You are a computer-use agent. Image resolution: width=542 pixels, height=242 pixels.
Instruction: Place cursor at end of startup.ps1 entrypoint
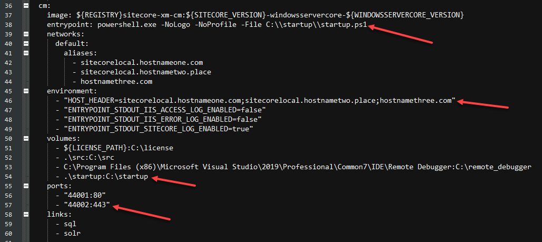click(x=367, y=25)
